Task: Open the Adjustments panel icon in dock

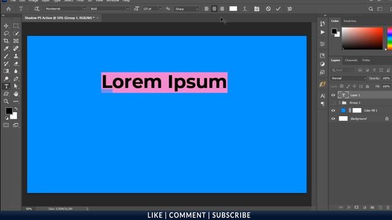Action: [323, 64]
